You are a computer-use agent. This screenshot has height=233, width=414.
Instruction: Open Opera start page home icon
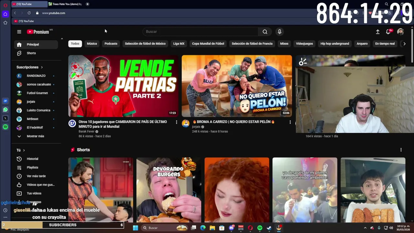(5, 14)
